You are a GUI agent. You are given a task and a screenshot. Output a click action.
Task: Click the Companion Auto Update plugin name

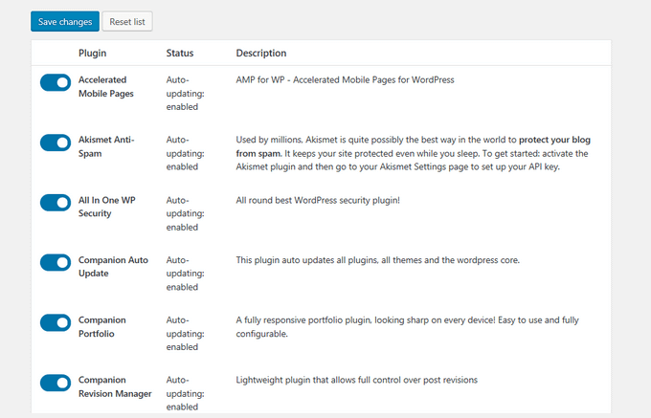point(115,266)
